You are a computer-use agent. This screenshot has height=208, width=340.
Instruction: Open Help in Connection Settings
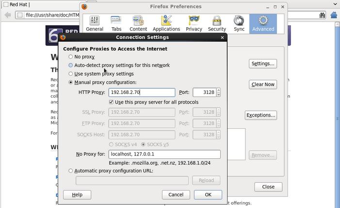click(77, 195)
